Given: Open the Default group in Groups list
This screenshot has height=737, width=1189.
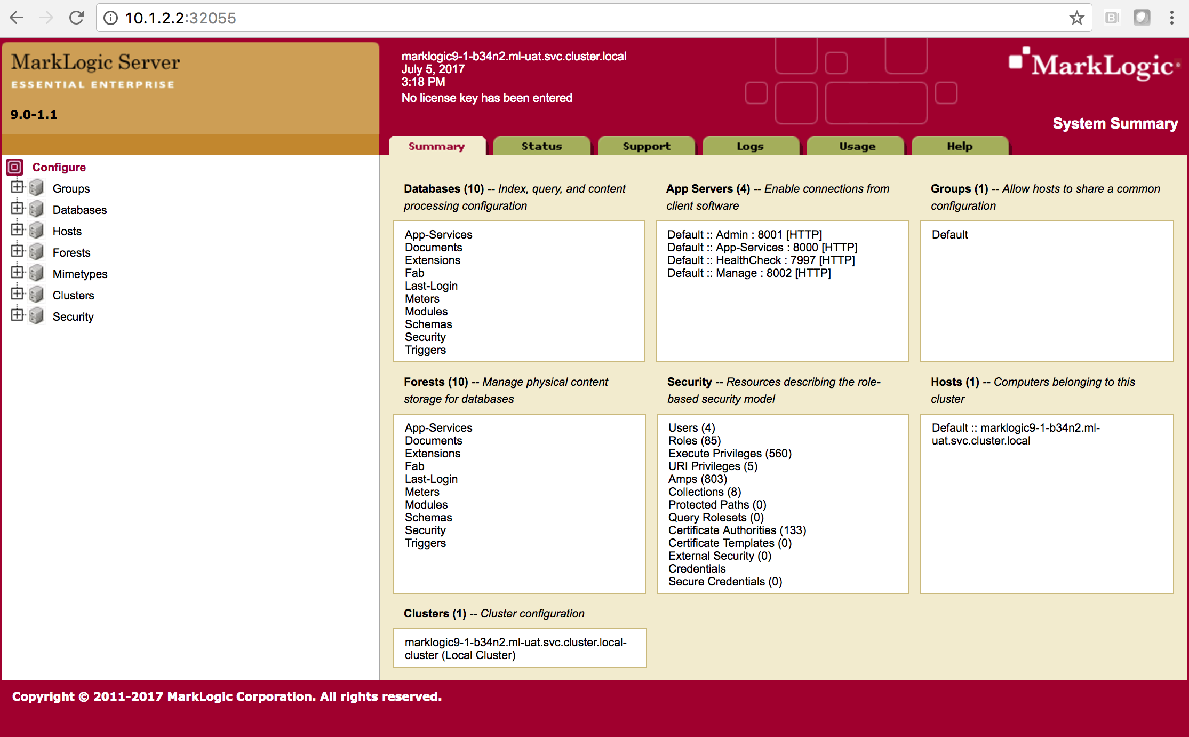Looking at the screenshot, I should (949, 234).
